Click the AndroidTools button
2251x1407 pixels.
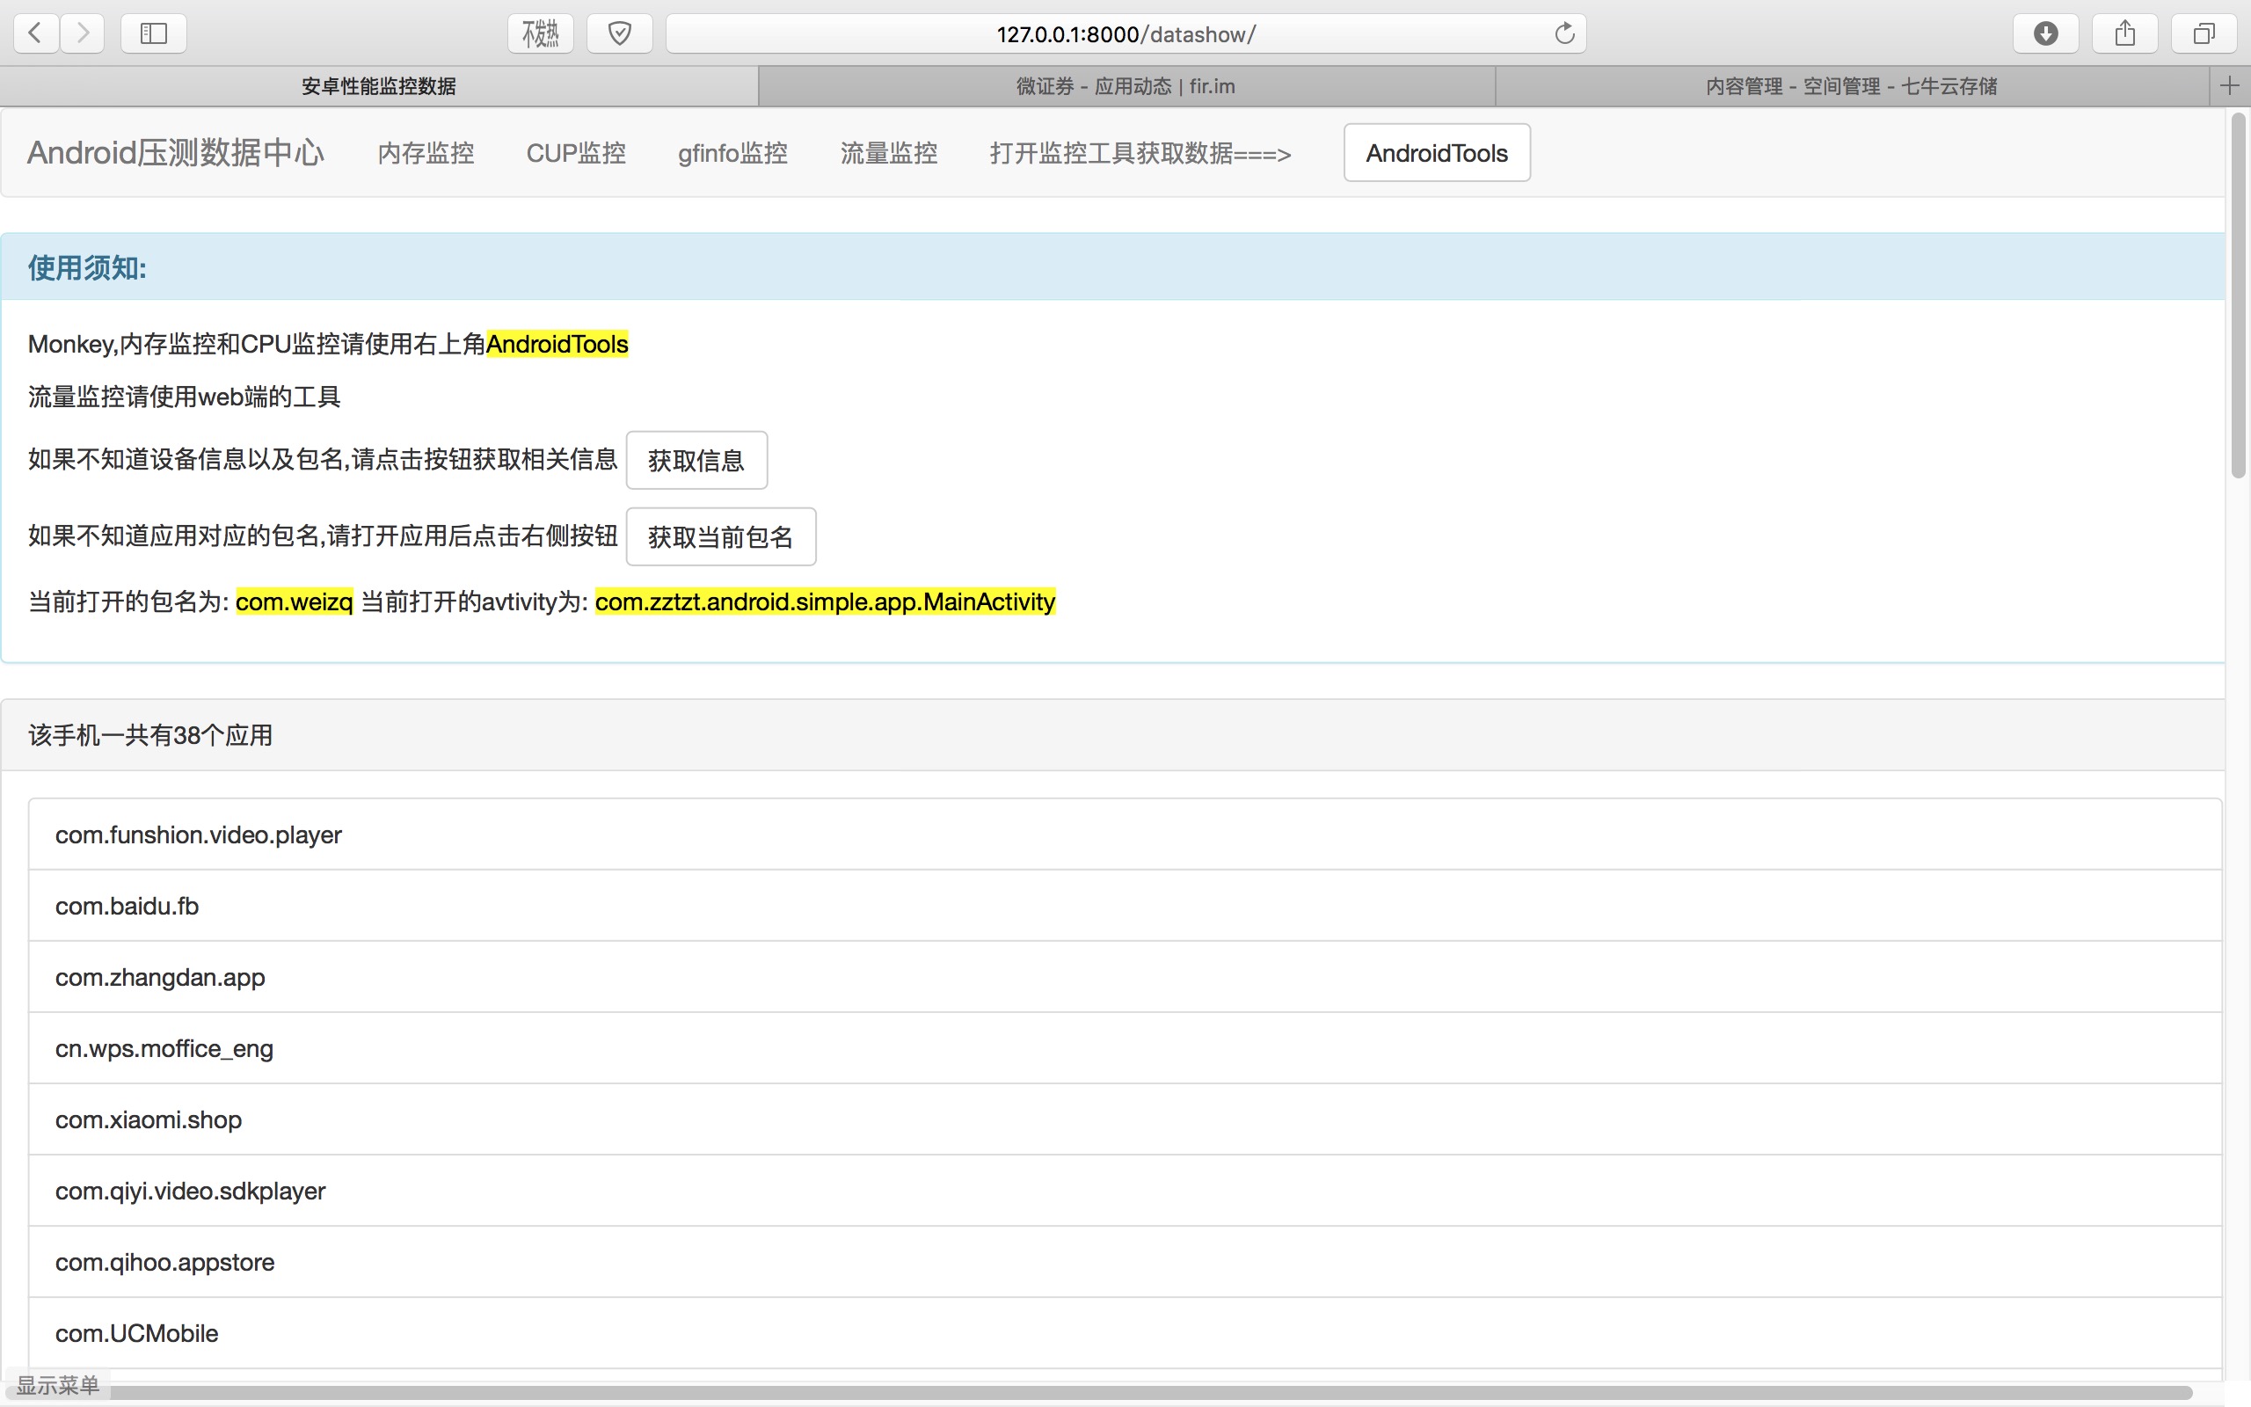point(1438,152)
